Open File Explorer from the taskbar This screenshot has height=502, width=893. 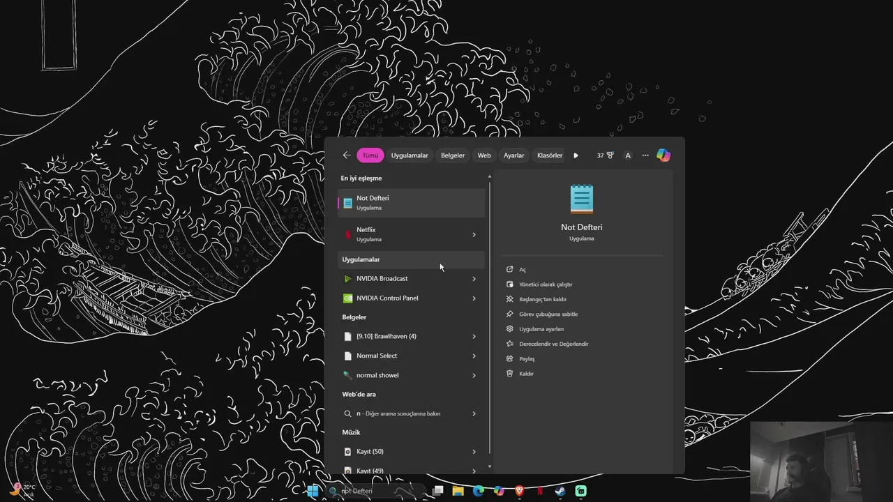coord(458,491)
